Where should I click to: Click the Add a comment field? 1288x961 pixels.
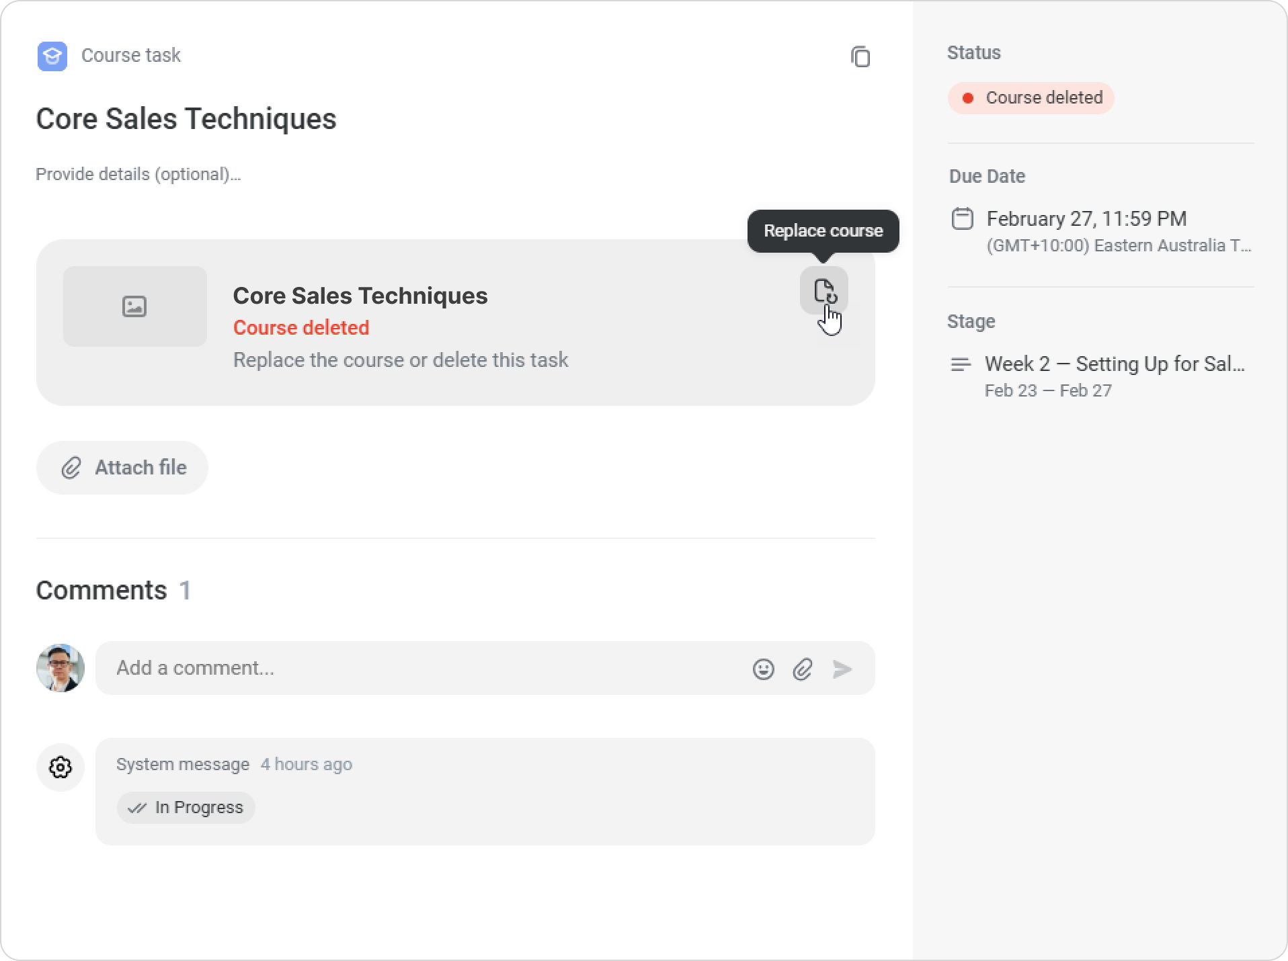(x=424, y=668)
